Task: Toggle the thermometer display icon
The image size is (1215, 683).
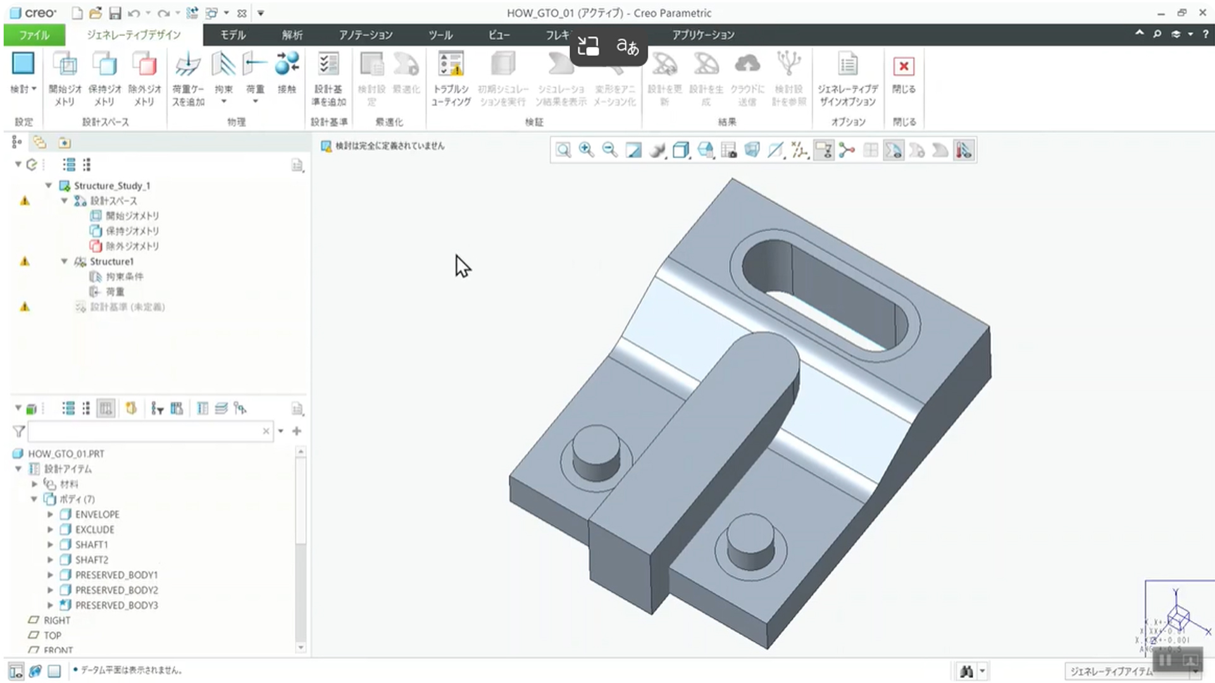Action: (x=963, y=150)
